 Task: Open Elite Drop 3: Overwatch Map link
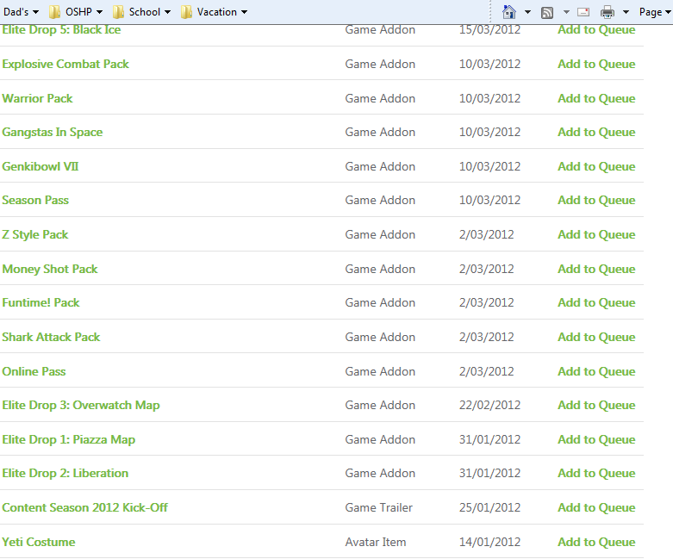(x=81, y=405)
